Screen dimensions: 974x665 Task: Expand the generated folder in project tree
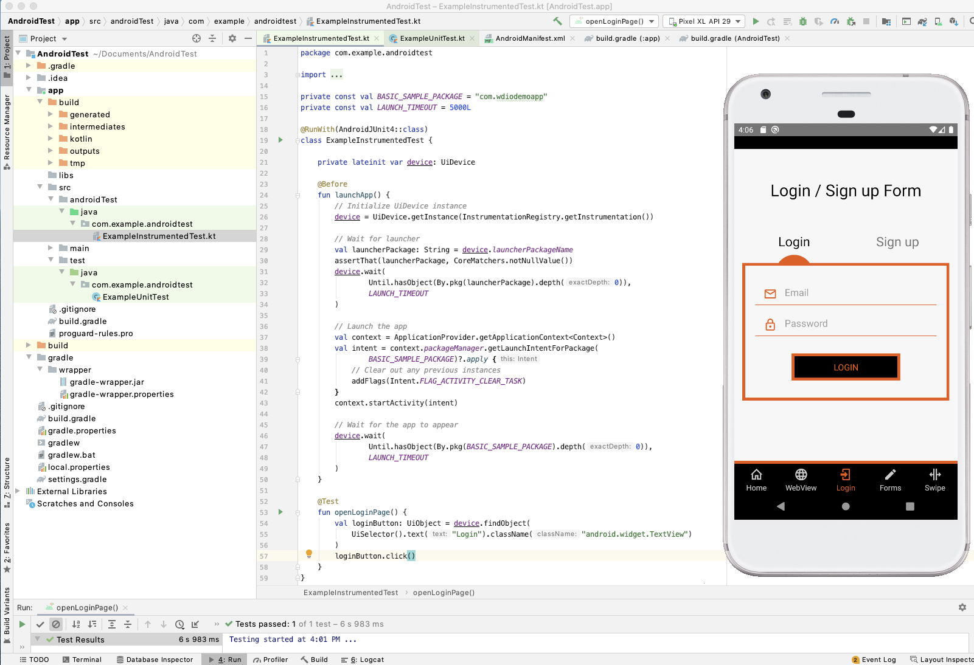(50, 114)
